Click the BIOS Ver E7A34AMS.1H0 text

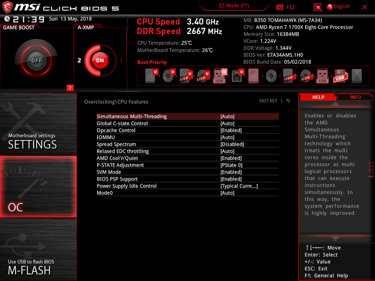pos(273,55)
